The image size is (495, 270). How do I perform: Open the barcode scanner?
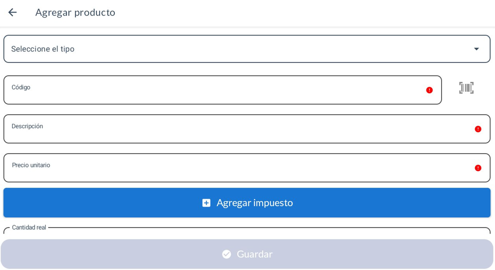click(x=466, y=88)
